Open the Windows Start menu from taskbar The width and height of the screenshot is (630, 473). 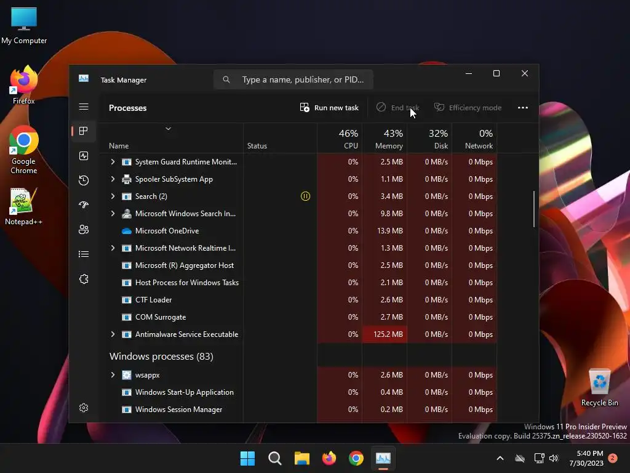[x=247, y=458]
